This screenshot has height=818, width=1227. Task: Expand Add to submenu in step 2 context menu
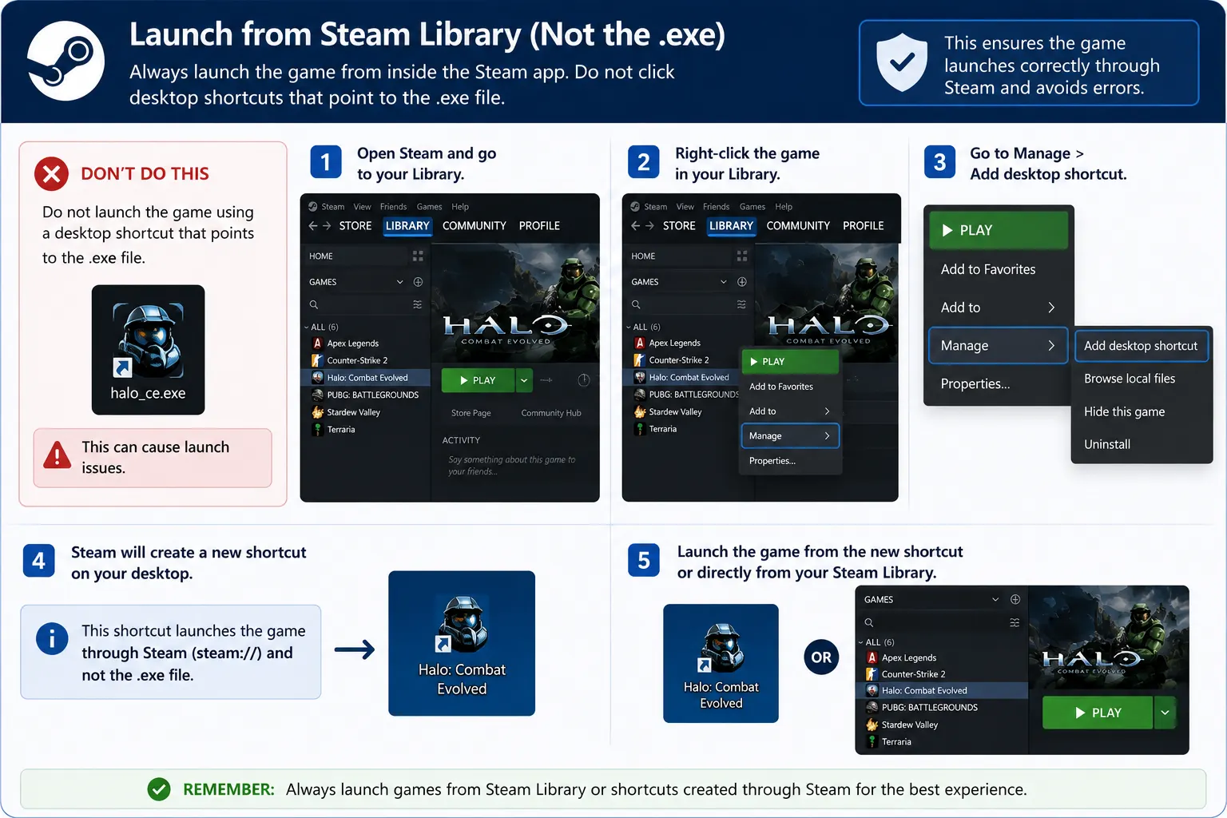pyautogui.click(x=789, y=411)
